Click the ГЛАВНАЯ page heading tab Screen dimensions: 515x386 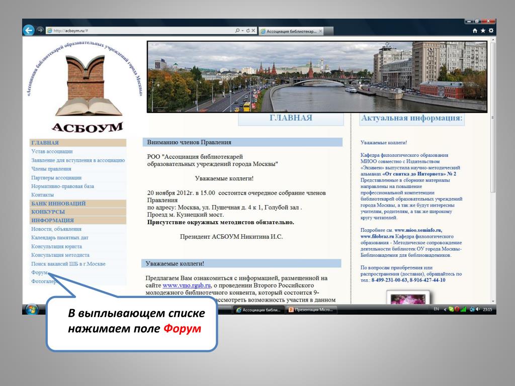[291, 118]
